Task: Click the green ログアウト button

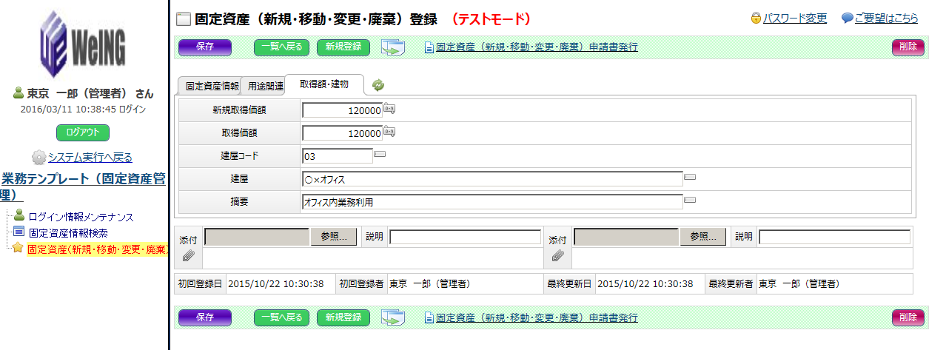Action: tap(82, 132)
